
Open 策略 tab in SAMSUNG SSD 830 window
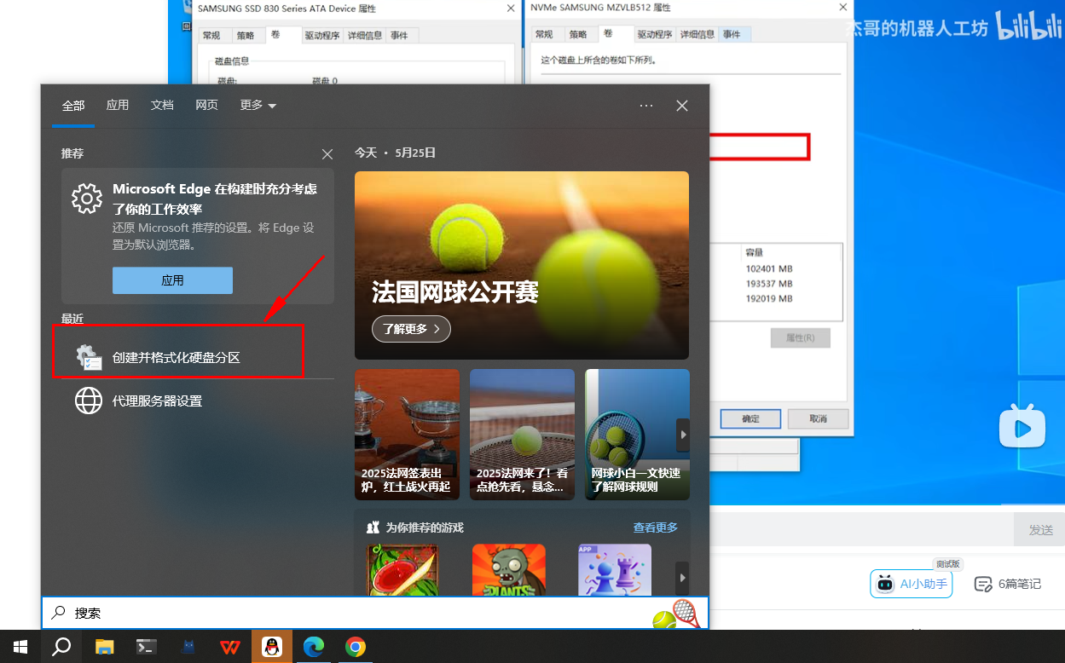[x=245, y=35]
